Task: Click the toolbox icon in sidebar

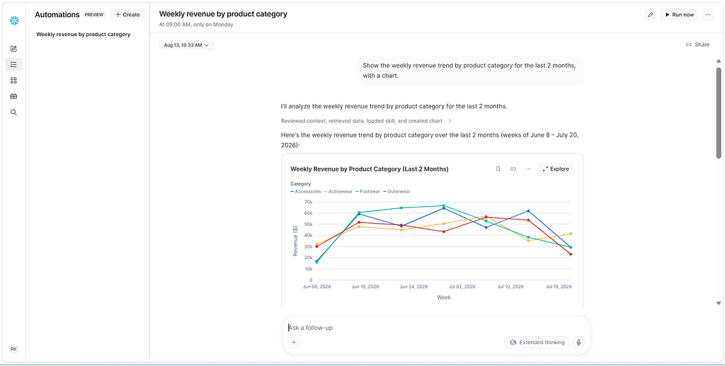Action: [x=14, y=96]
